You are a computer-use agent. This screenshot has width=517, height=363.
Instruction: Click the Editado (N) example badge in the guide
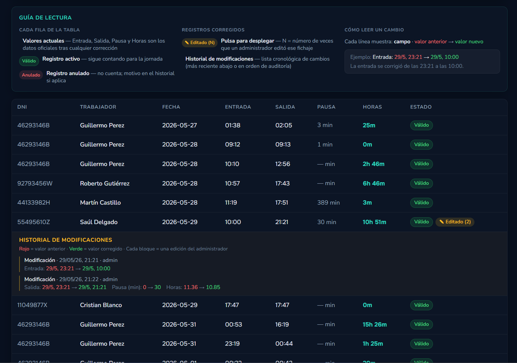tap(200, 43)
